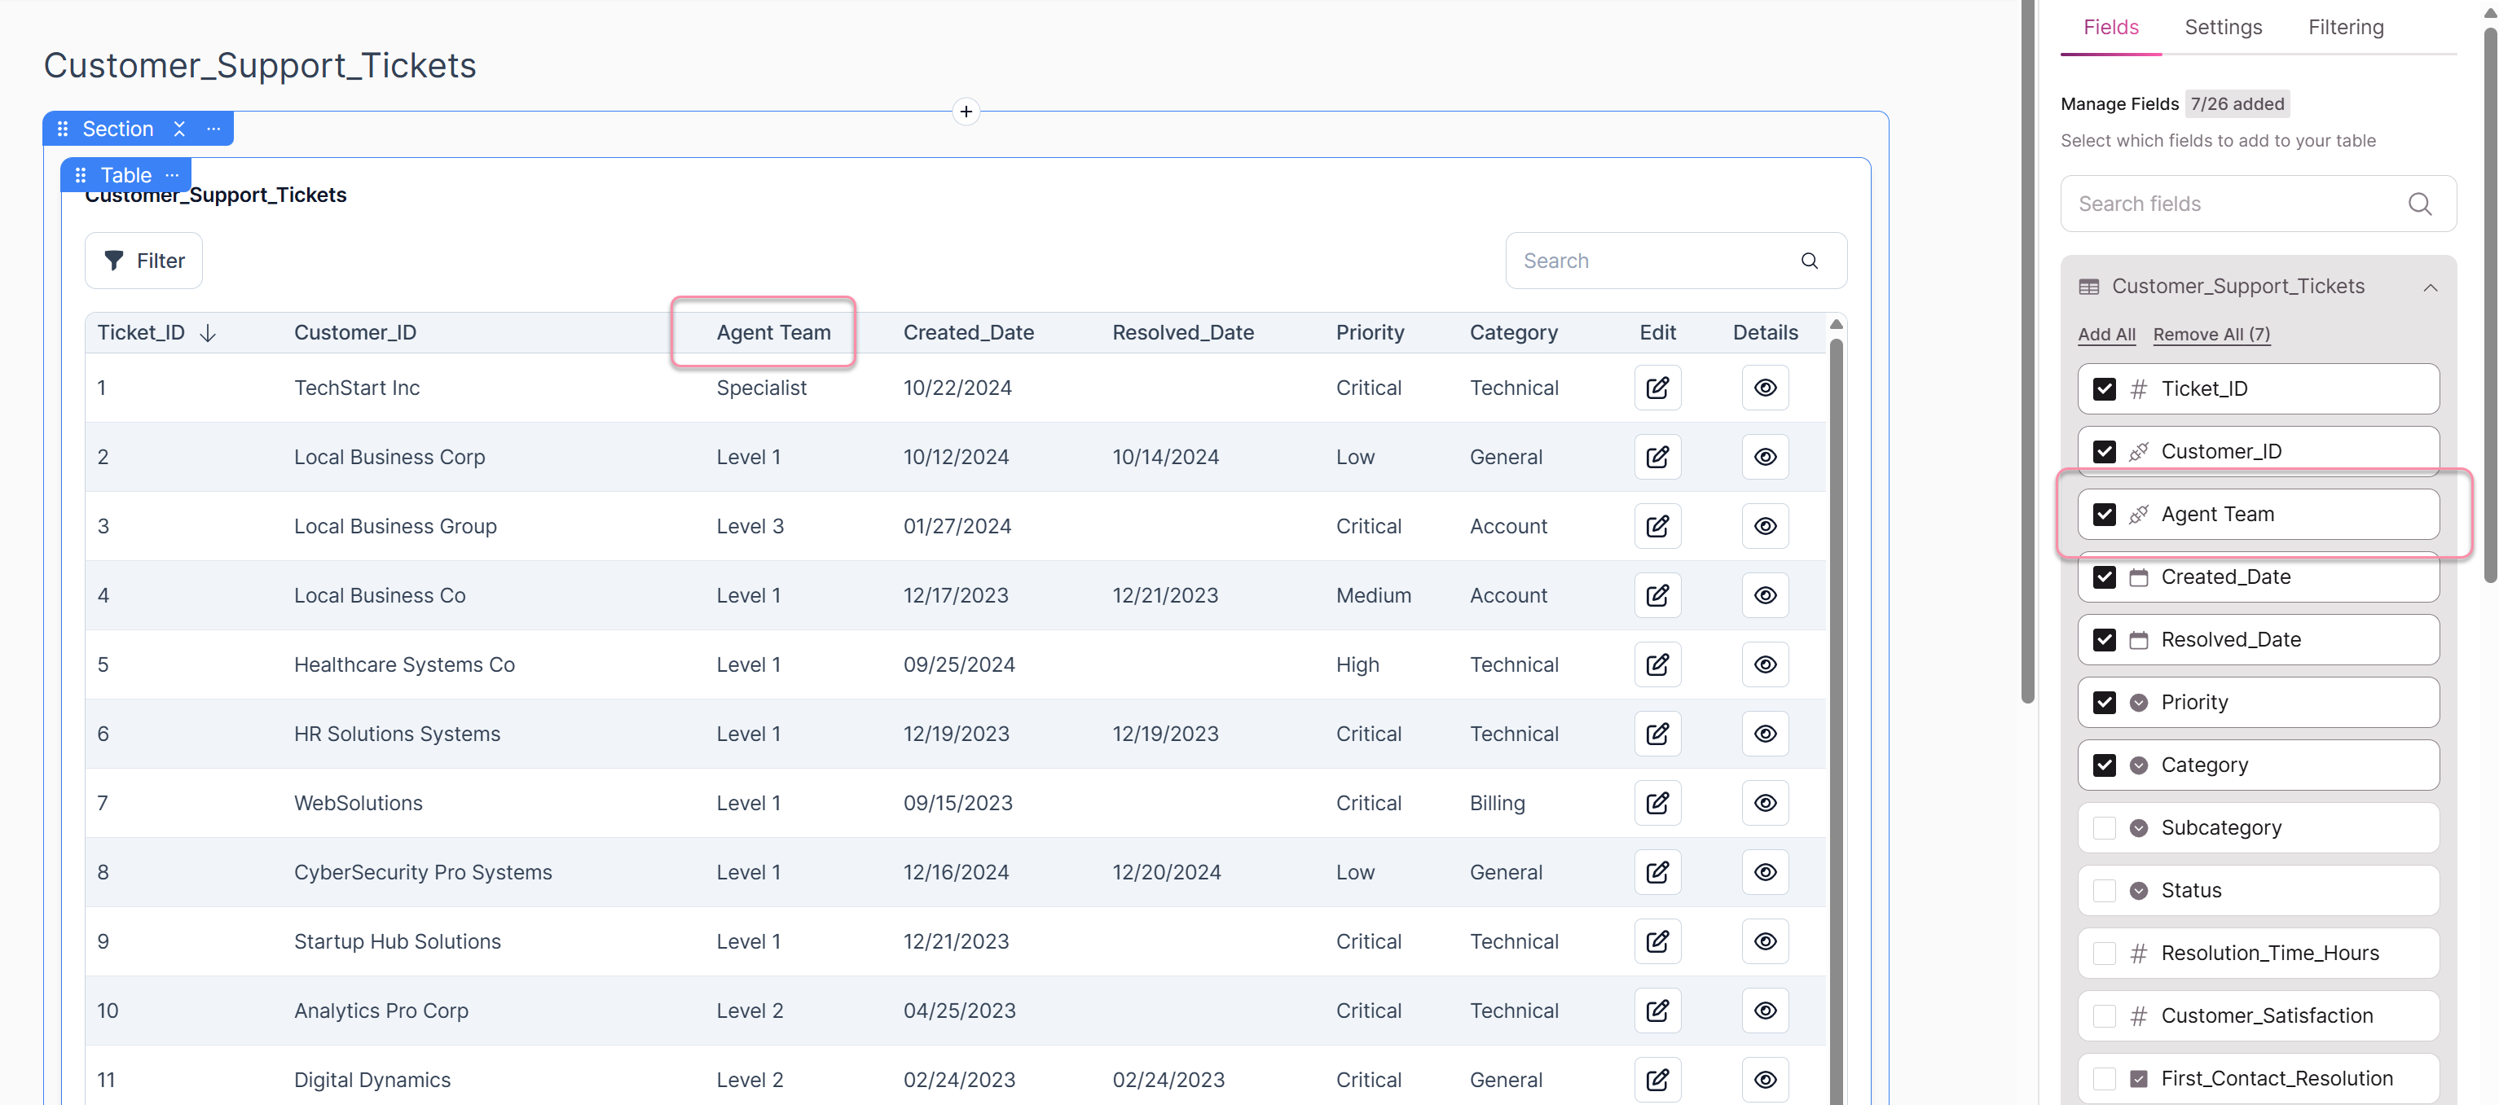Image resolution: width=2499 pixels, height=1105 pixels.
Task: Edit the Local Business Co ticket
Action: click(1657, 595)
